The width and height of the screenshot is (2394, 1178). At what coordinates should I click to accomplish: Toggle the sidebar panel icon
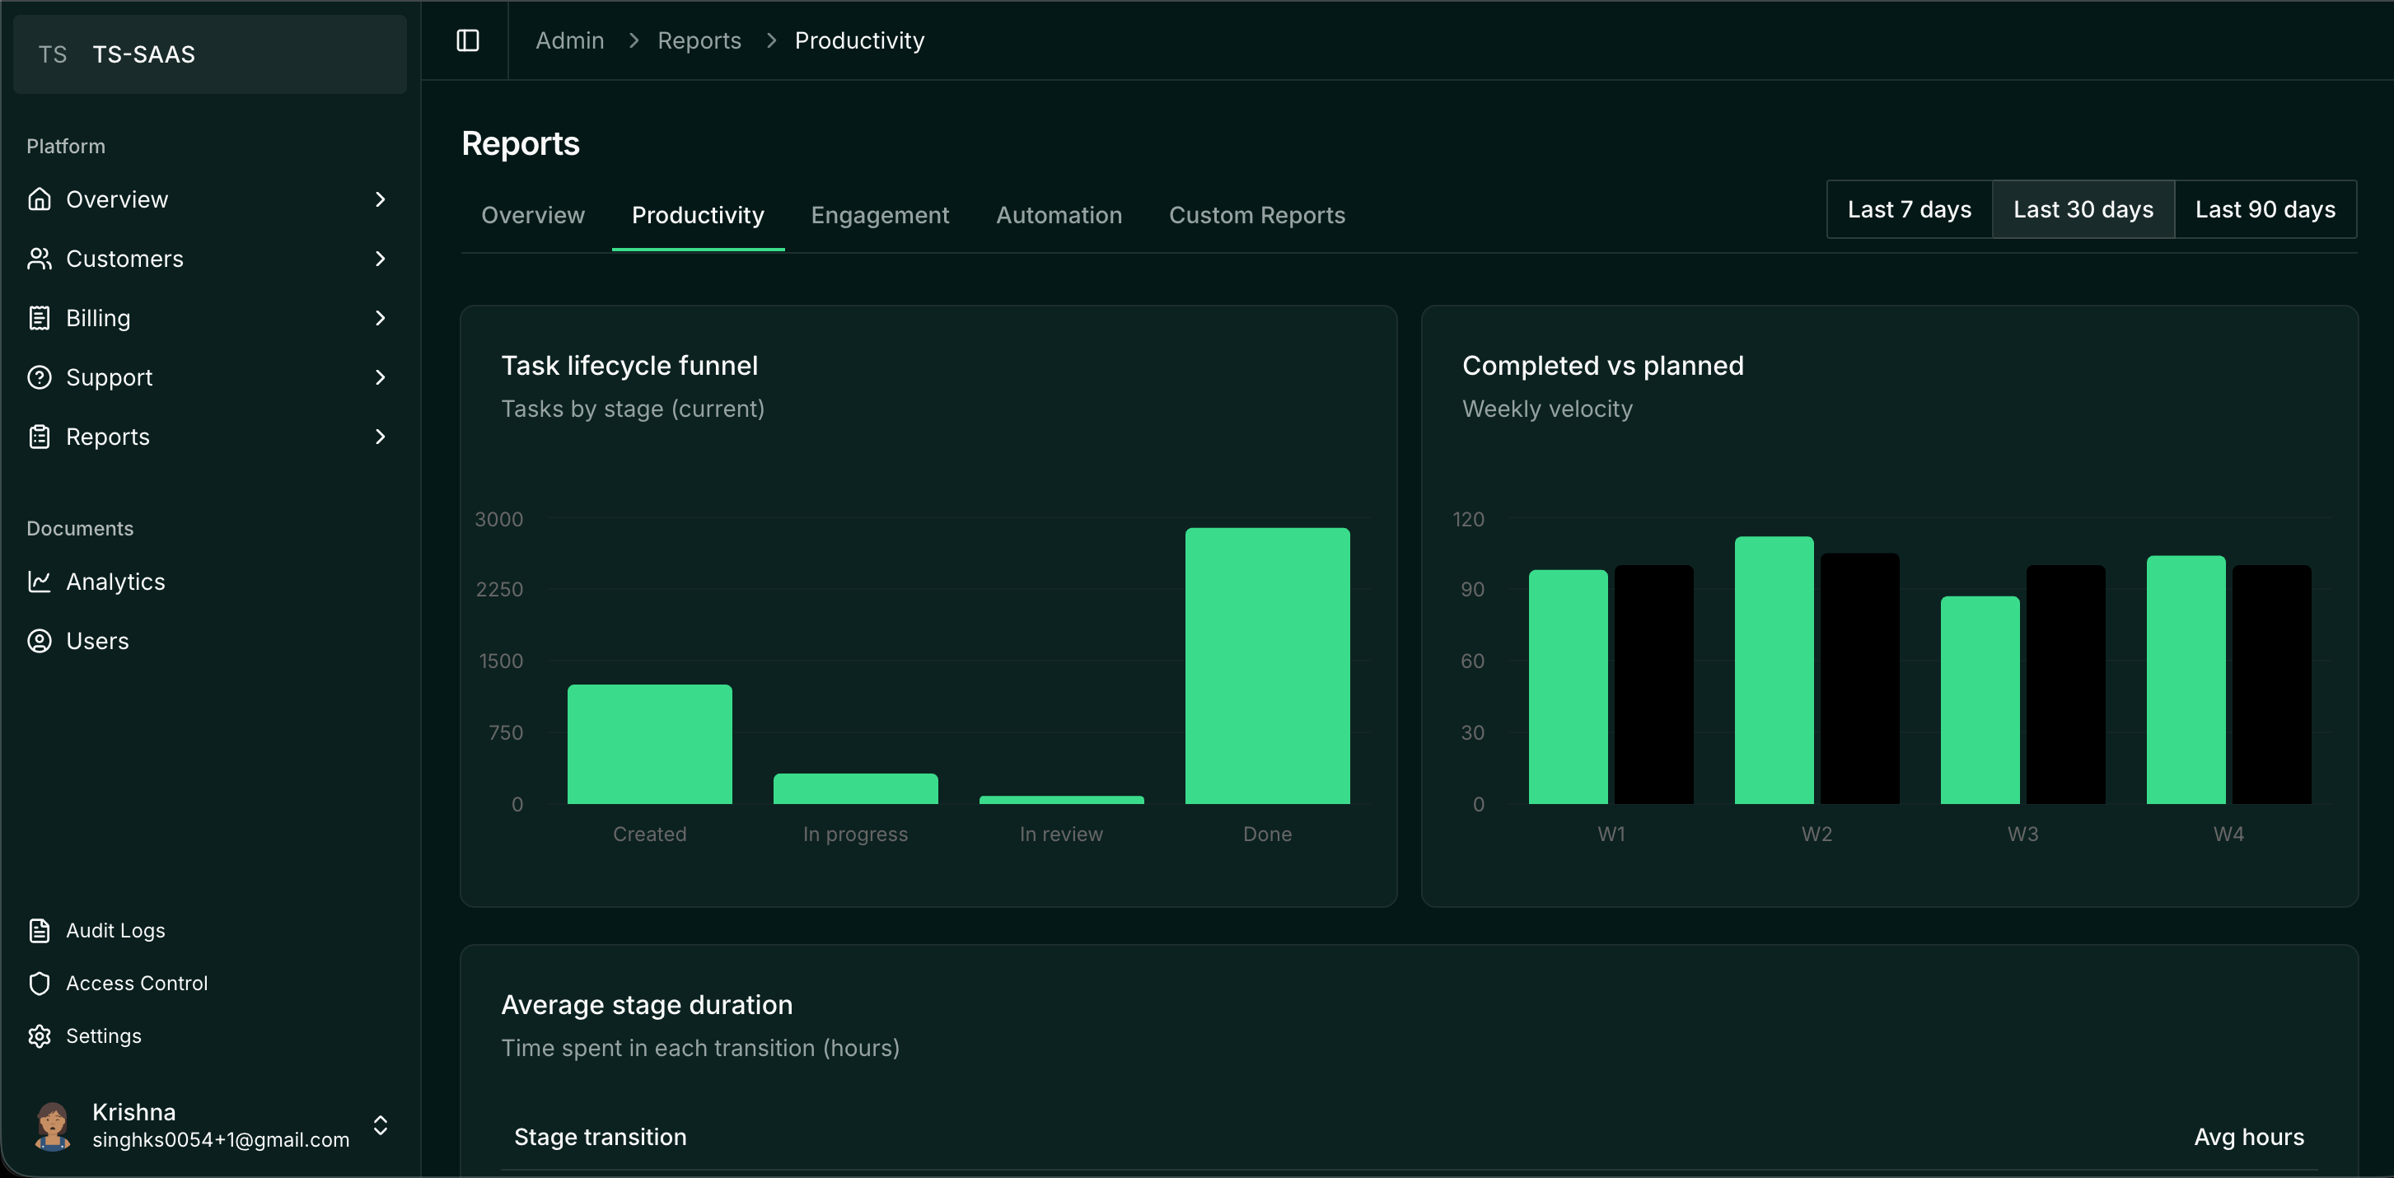[467, 40]
